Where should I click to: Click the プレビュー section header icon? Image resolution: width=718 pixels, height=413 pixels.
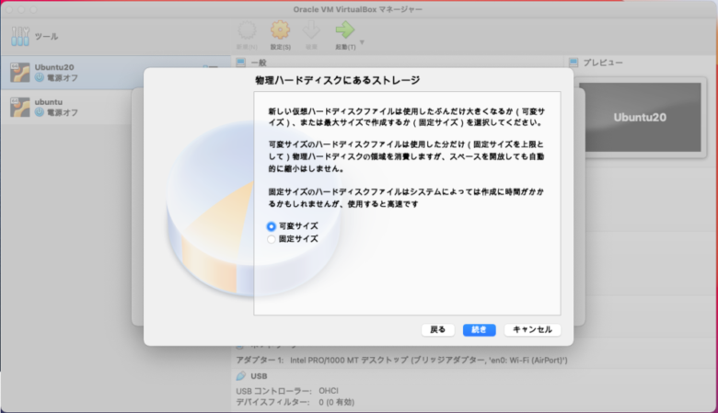[x=573, y=63]
